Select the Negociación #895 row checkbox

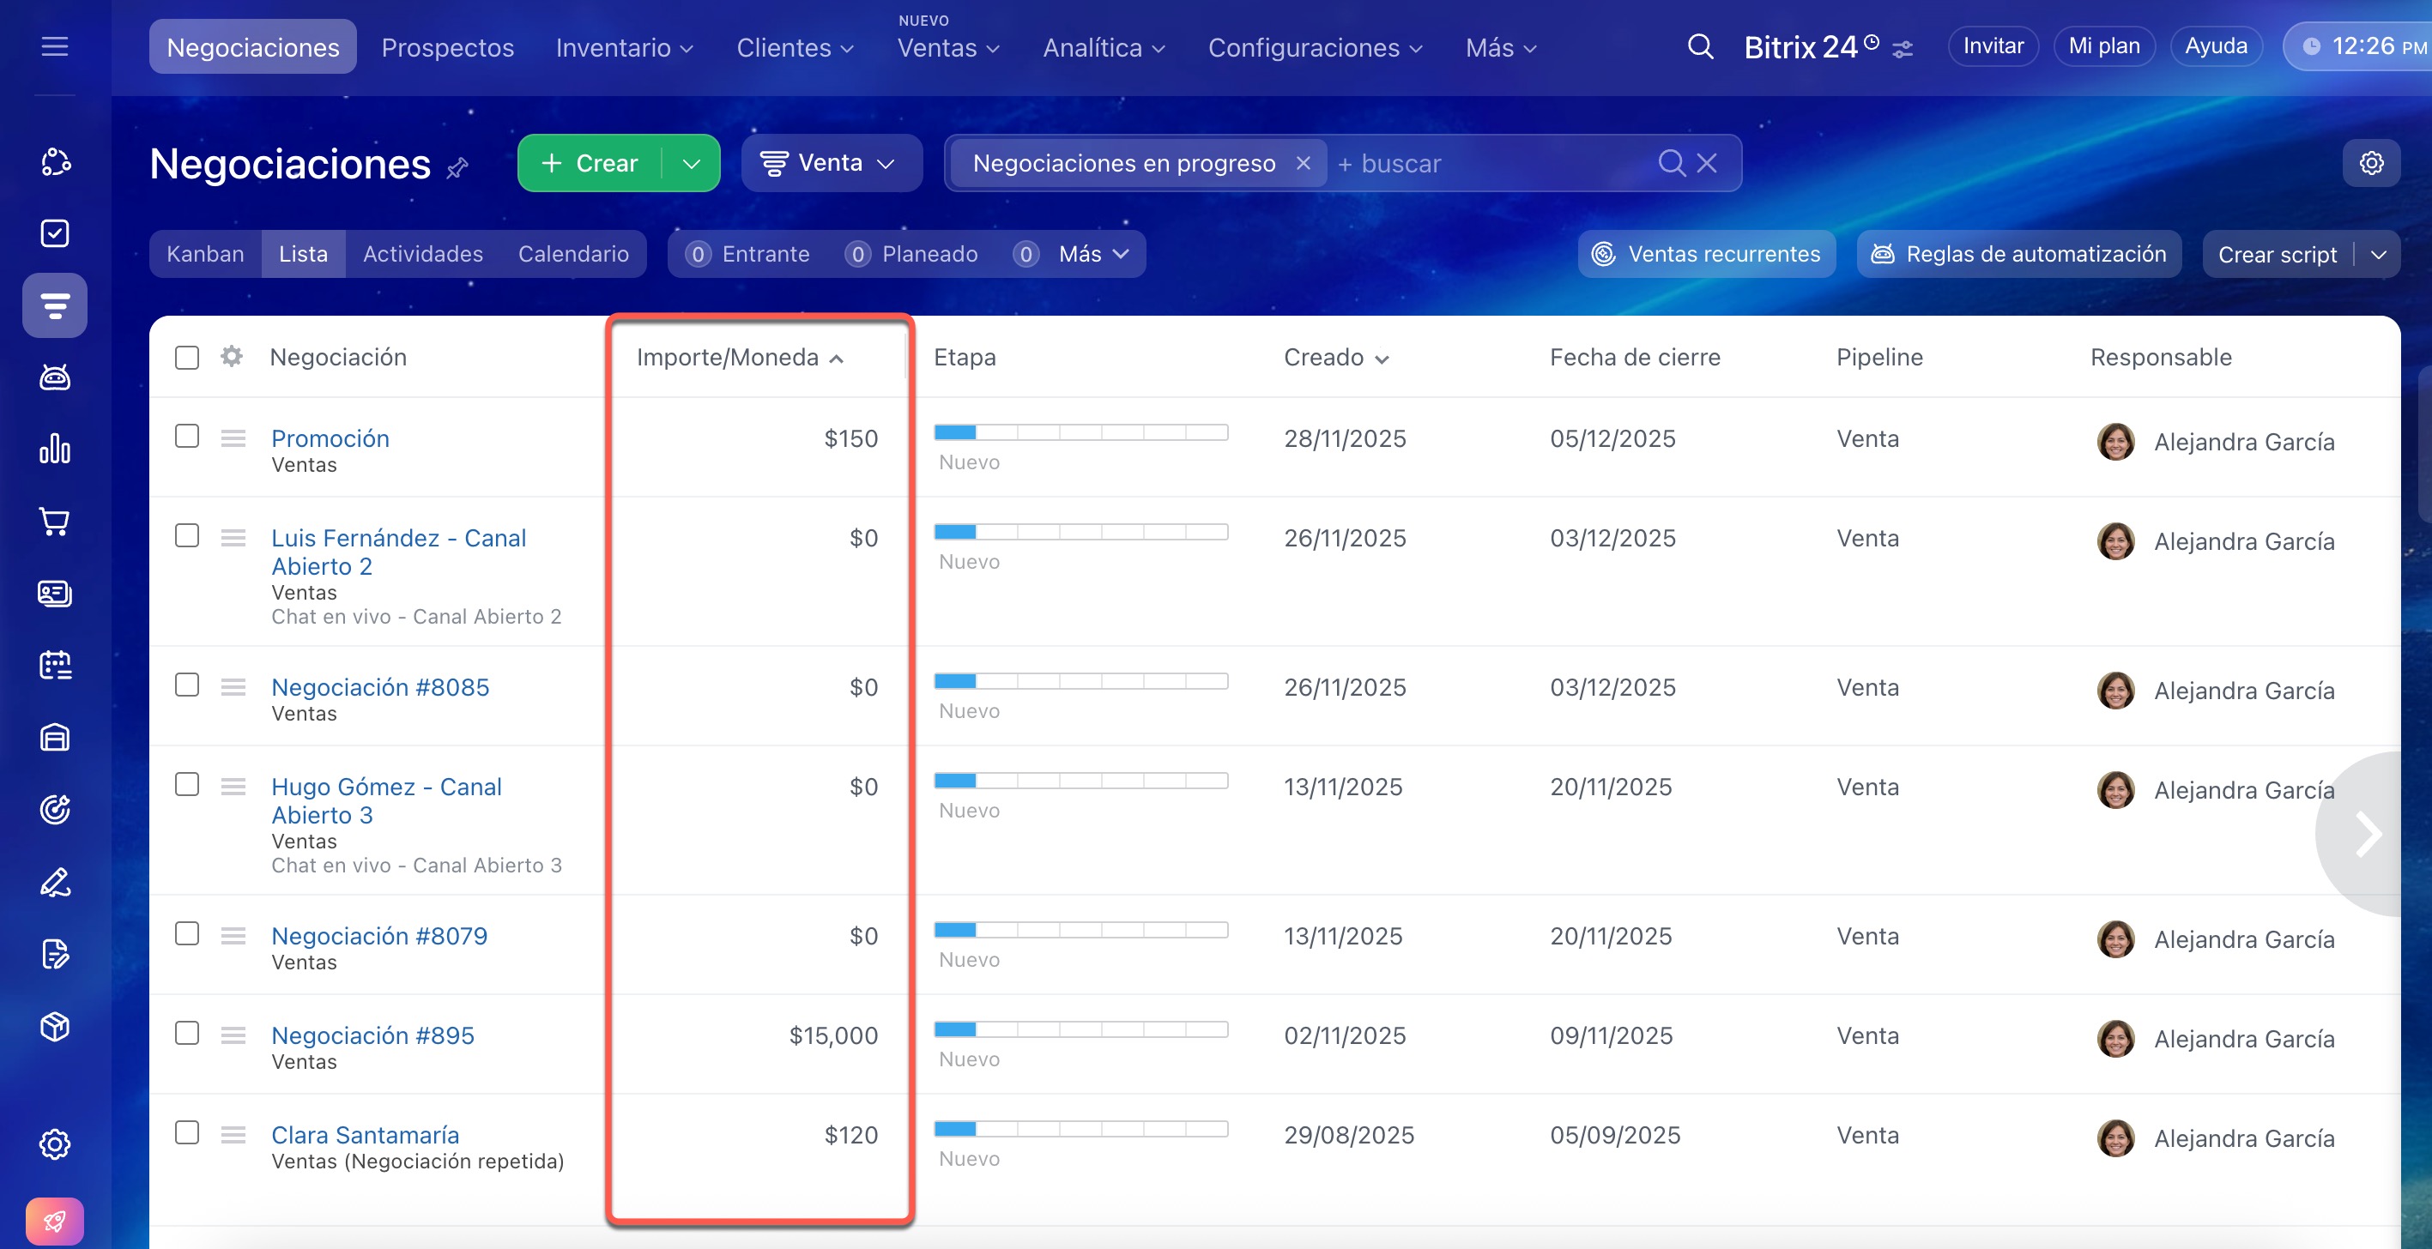(x=187, y=1033)
